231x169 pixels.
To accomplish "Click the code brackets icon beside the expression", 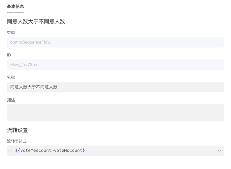I will tap(10, 151).
